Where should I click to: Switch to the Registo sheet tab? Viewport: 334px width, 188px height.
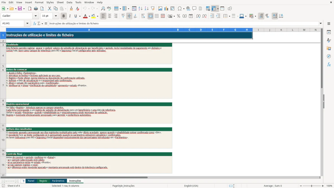pyautogui.click(x=43, y=181)
